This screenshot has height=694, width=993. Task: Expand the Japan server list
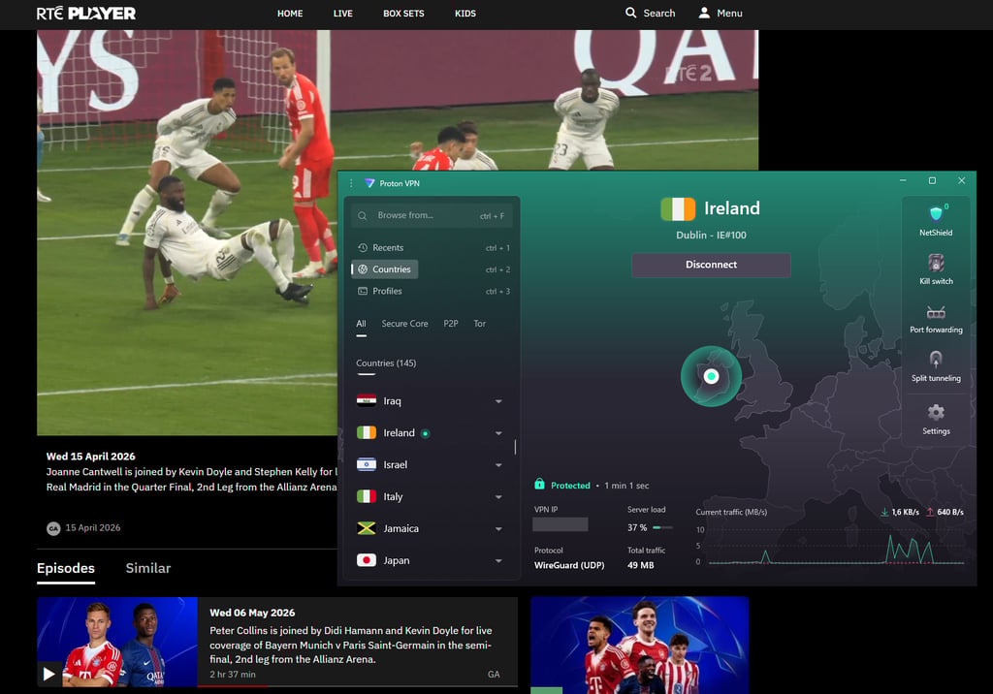tap(498, 561)
